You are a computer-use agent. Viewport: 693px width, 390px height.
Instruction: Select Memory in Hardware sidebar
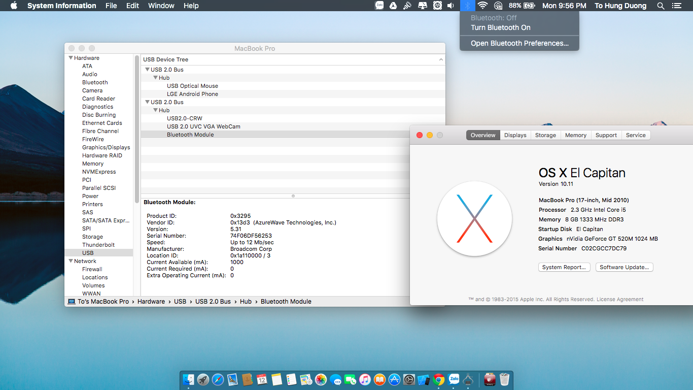point(93,164)
